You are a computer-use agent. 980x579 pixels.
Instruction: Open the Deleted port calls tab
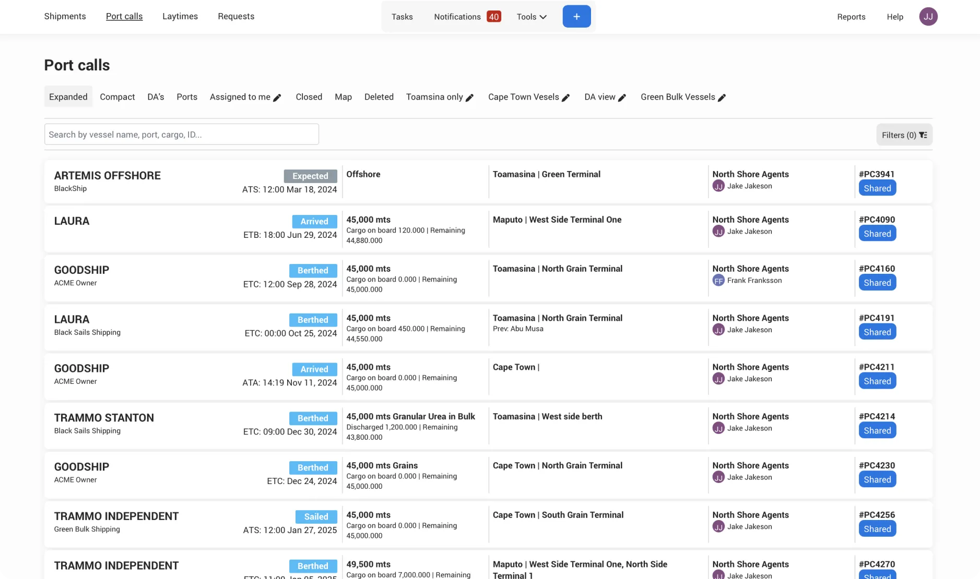point(379,97)
